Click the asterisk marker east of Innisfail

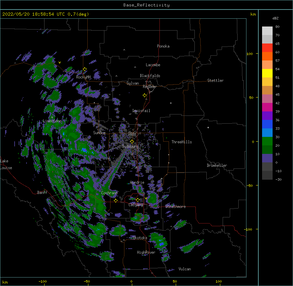pos(171,103)
